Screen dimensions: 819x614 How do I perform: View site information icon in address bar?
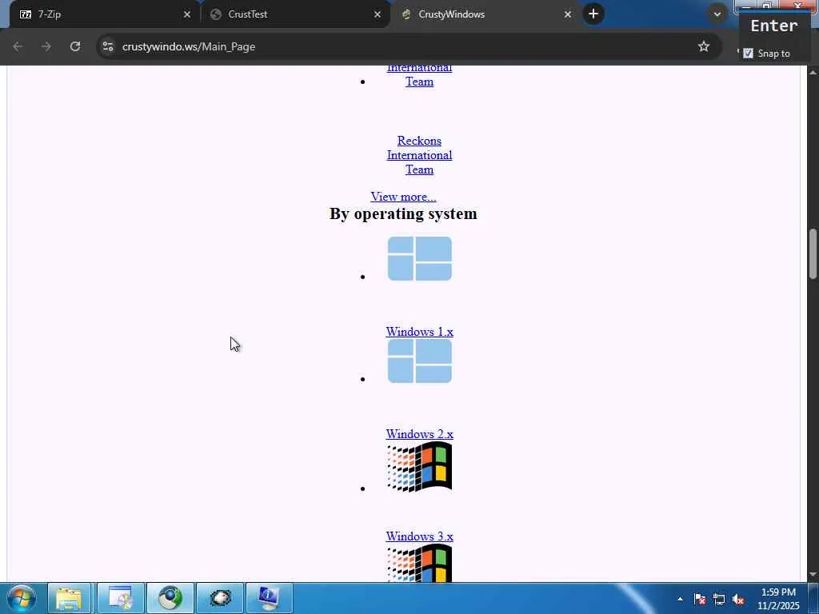108,46
